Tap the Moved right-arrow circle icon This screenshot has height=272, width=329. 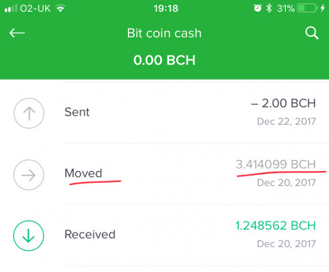29,175
